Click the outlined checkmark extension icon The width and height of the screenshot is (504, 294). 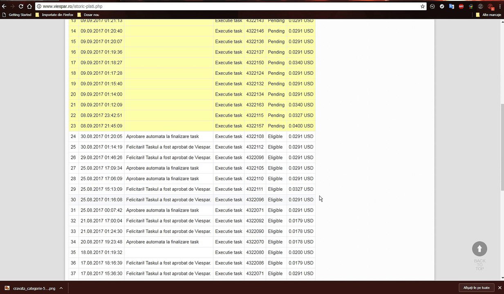(x=432, y=7)
